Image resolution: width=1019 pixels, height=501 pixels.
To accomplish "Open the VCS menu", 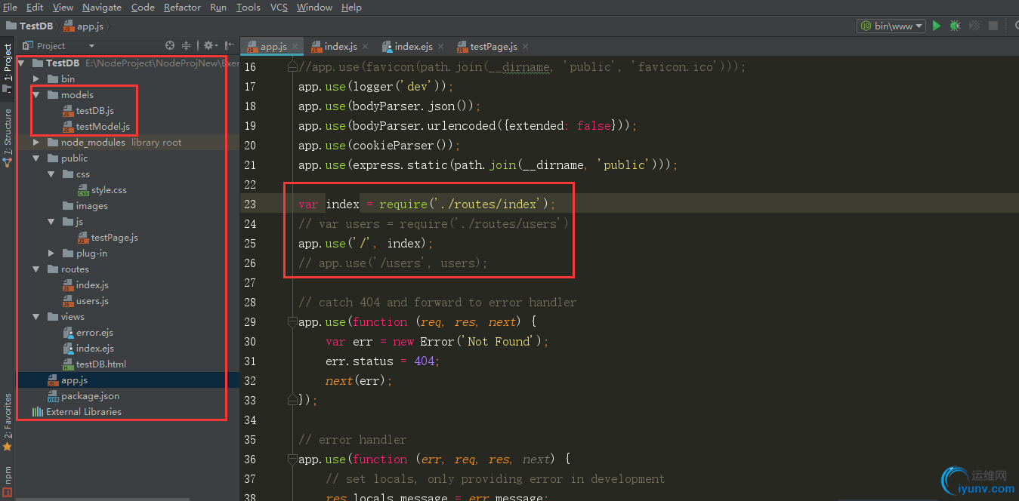I will click(x=279, y=7).
